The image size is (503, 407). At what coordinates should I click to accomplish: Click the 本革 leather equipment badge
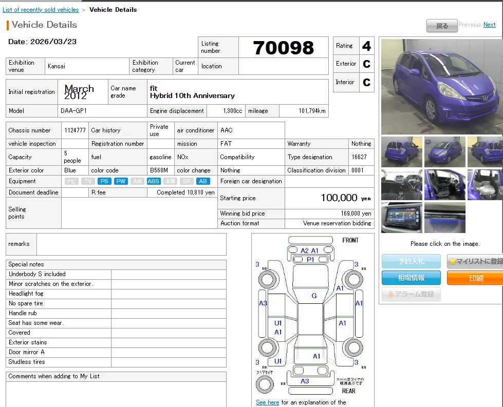(x=170, y=181)
